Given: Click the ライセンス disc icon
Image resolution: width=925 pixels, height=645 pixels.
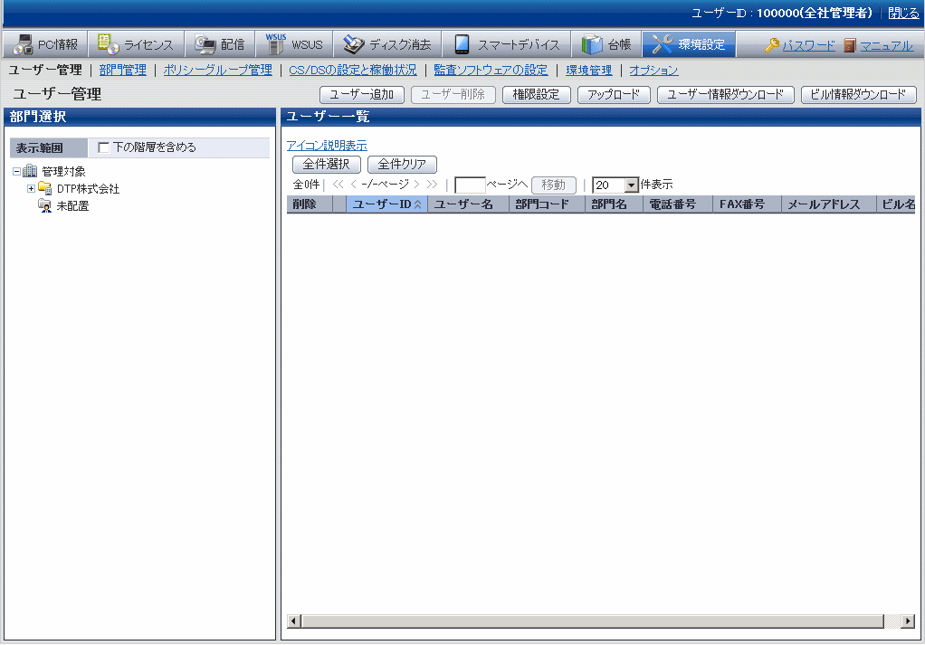Looking at the screenshot, I should (x=108, y=44).
